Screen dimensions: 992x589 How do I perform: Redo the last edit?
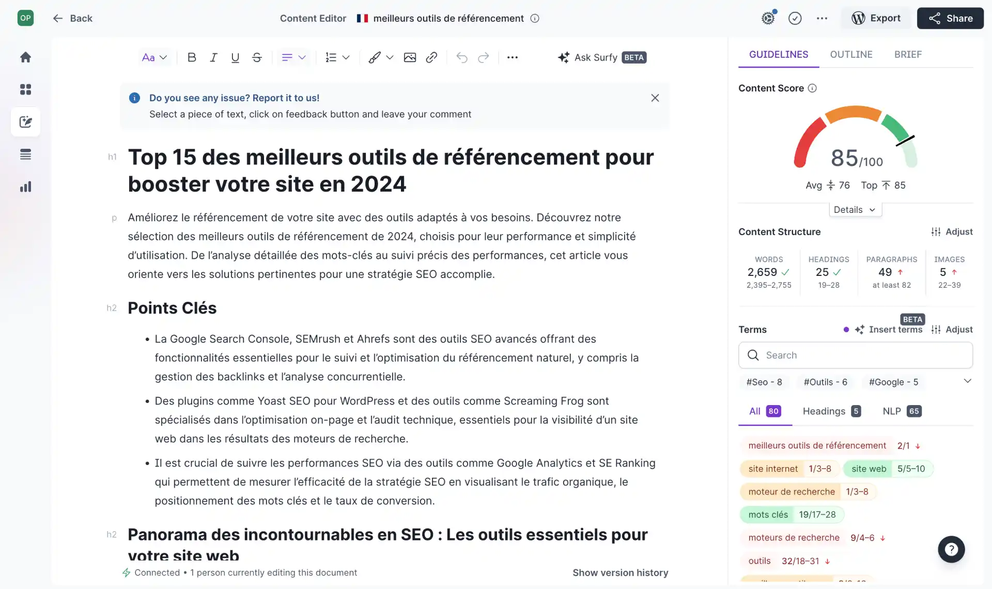(x=484, y=57)
